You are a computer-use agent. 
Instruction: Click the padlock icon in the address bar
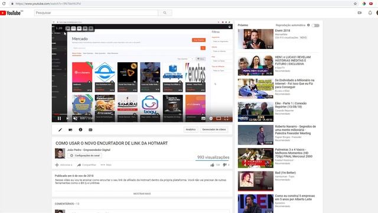(12, 4)
